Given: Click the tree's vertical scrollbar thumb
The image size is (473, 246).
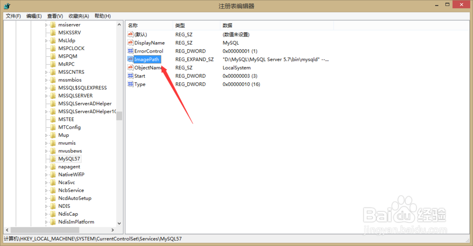Looking at the screenshot, I should 119,115.
